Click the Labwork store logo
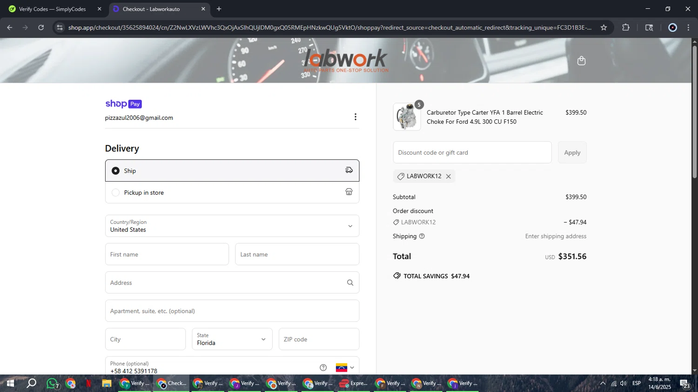Image resolution: width=698 pixels, height=392 pixels. tap(346, 61)
